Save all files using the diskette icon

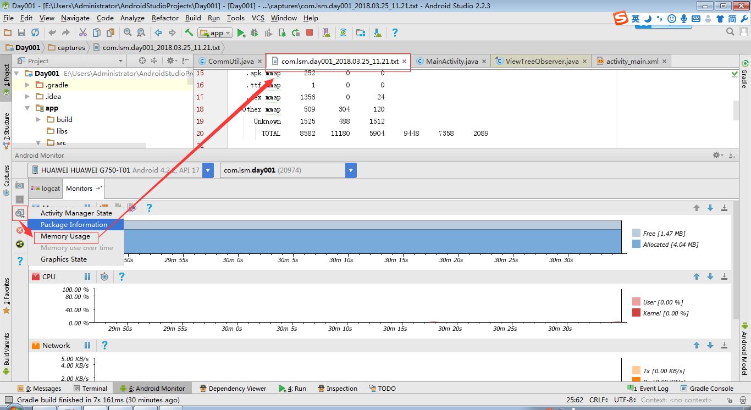21,33
